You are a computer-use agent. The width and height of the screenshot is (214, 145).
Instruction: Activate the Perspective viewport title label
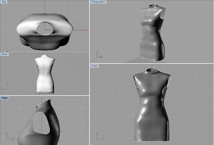pos(98,2)
